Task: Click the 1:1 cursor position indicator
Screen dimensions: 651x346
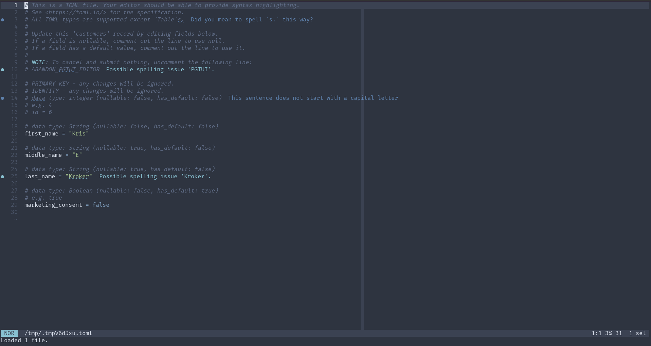Action: (596, 333)
